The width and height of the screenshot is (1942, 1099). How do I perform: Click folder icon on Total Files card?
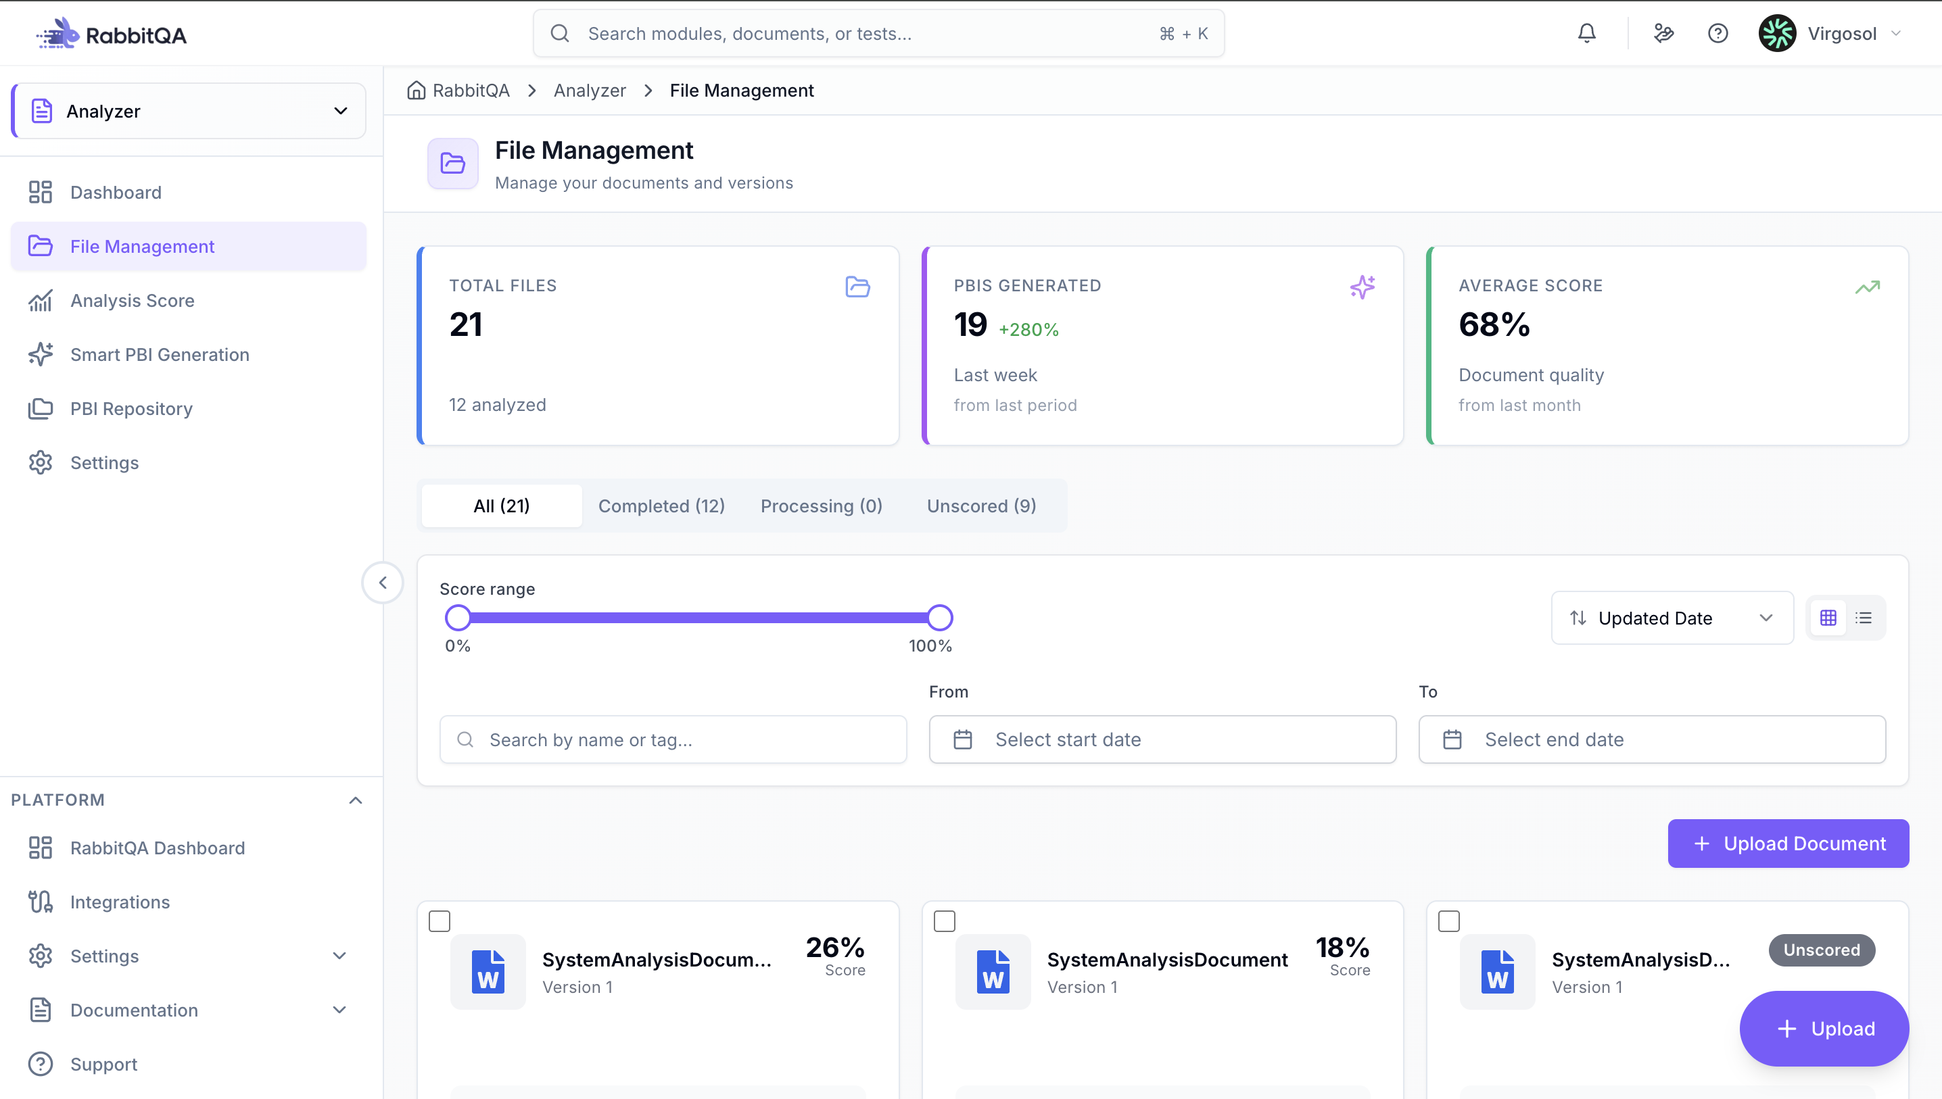(858, 287)
